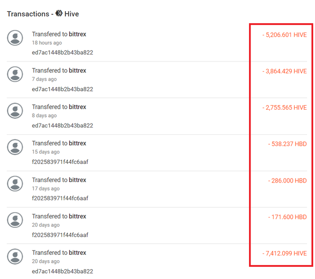Open bittrex link in 18 hours ago row
Screen dimensions: 315x279
[77, 34]
